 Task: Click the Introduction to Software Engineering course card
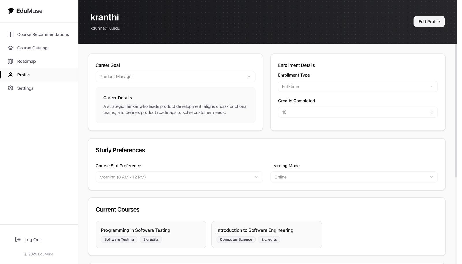coord(267,235)
